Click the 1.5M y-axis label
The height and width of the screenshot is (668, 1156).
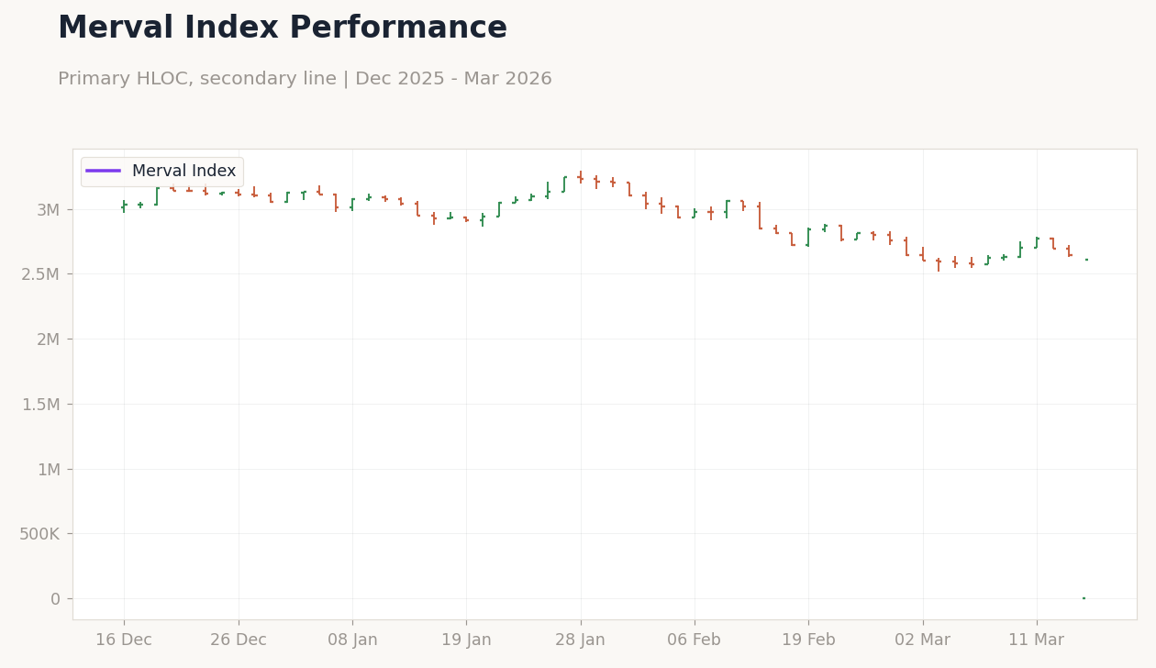point(40,404)
